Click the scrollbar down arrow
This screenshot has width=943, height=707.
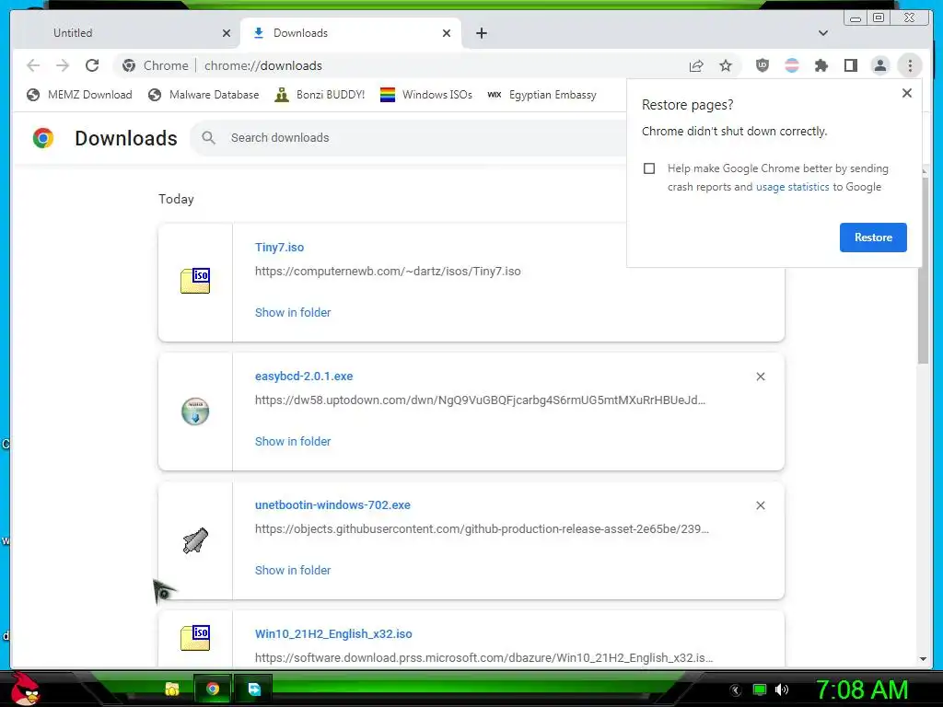coord(923,659)
